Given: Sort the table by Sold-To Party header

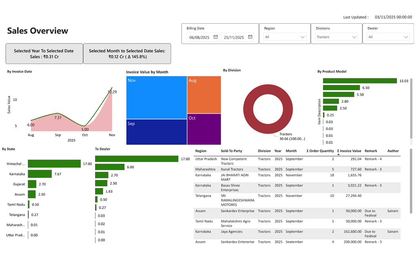Looking at the screenshot, I should 231,151.
